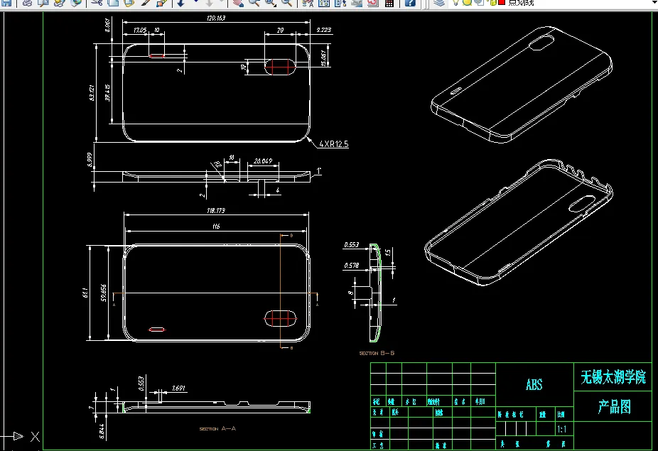Click the Zoom Previous magnifier

click(286, 3)
